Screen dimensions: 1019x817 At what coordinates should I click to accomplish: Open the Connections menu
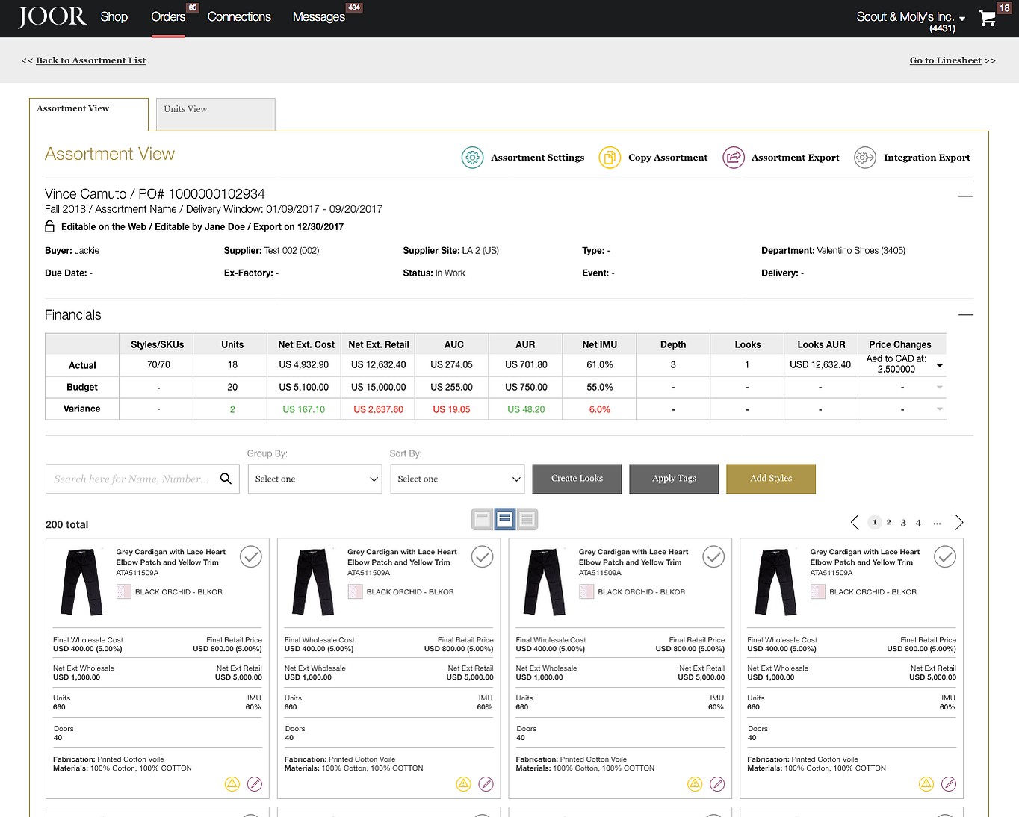coord(239,16)
